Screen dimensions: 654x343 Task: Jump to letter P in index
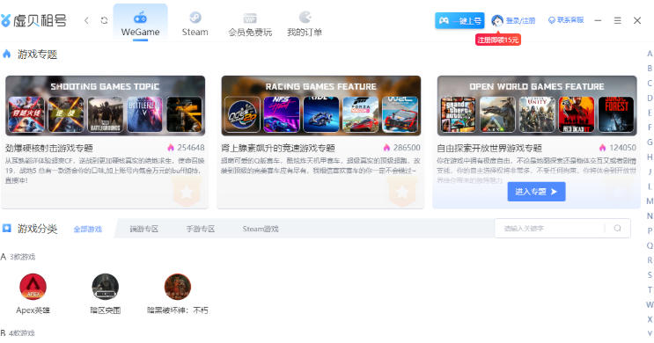click(x=650, y=231)
